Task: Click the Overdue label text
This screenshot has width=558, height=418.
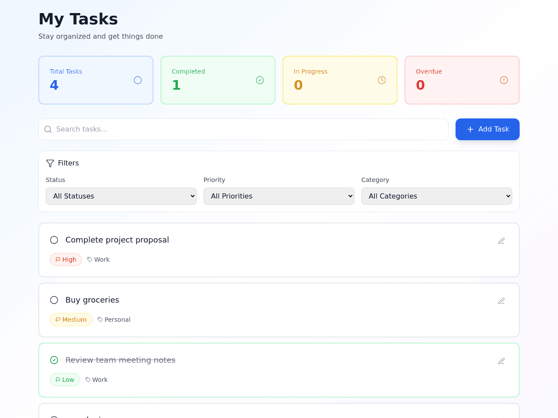Action: [429, 71]
